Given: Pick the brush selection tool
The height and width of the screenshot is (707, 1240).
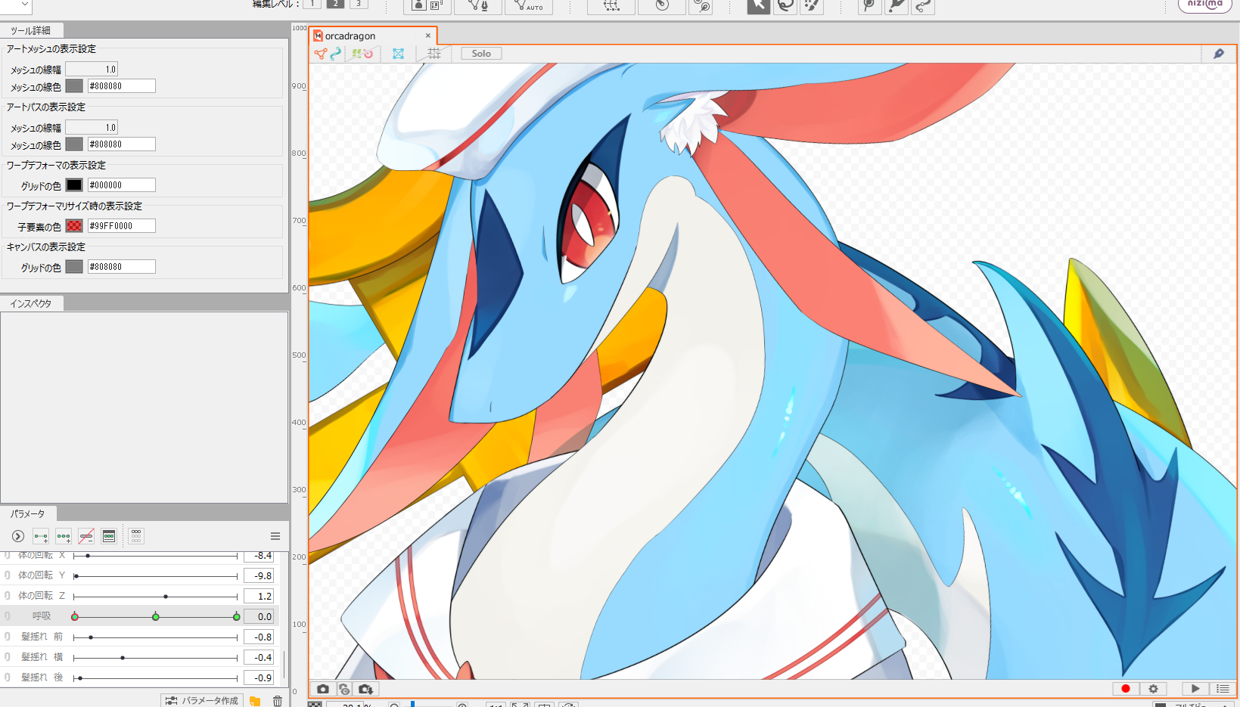Looking at the screenshot, I should point(812,6).
